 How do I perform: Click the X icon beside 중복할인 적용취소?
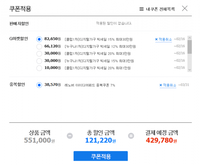[161, 85]
